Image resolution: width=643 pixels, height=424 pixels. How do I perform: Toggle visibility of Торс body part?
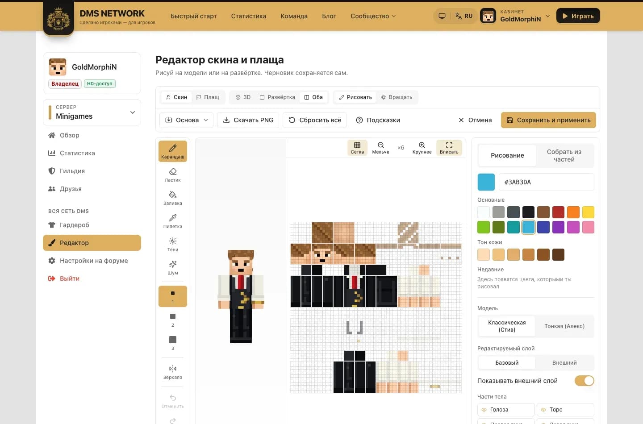pyautogui.click(x=565, y=410)
